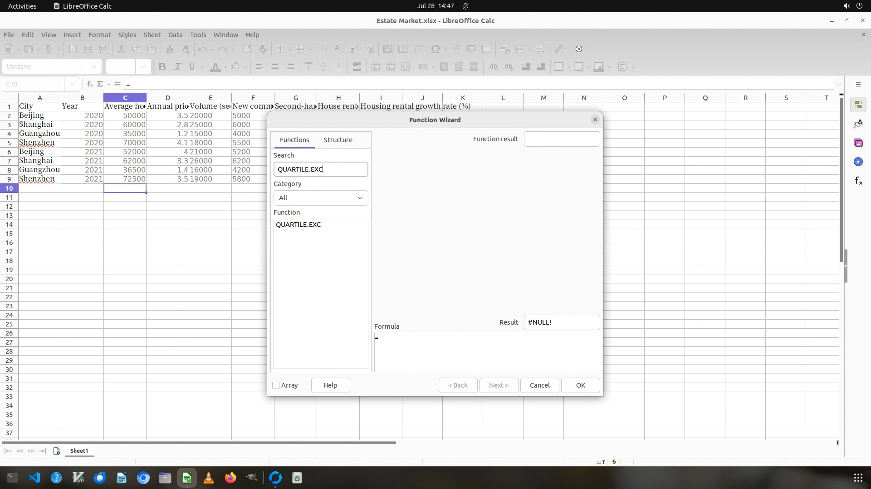Enable the Array checkbox
This screenshot has height=489, width=871.
point(276,385)
